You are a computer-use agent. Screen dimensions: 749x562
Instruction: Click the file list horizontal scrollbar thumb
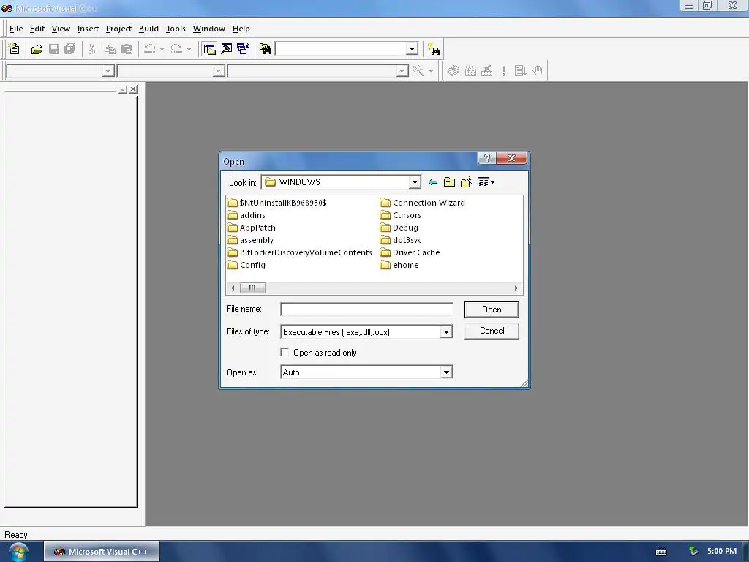pos(252,288)
